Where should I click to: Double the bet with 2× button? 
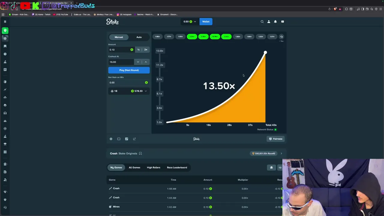pyautogui.click(x=146, y=50)
